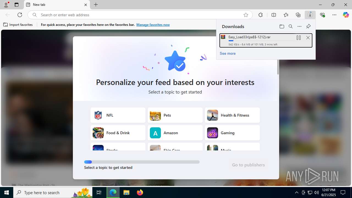352x198 pixels.
Task: Click the Refresh page button
Action: [20, 15]
